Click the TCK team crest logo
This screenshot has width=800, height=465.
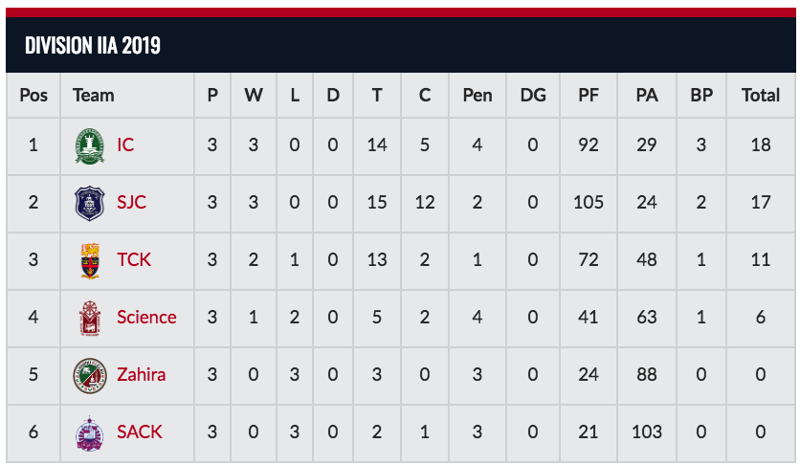(90, 260)
